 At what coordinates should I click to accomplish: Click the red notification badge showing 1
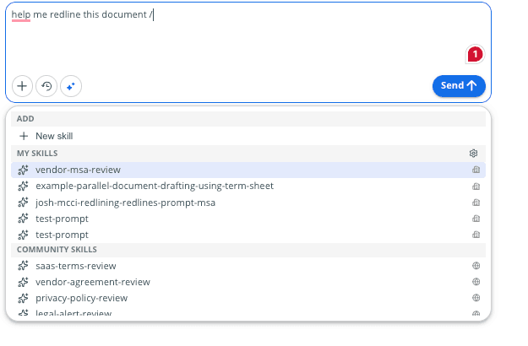tap(475, 54)
